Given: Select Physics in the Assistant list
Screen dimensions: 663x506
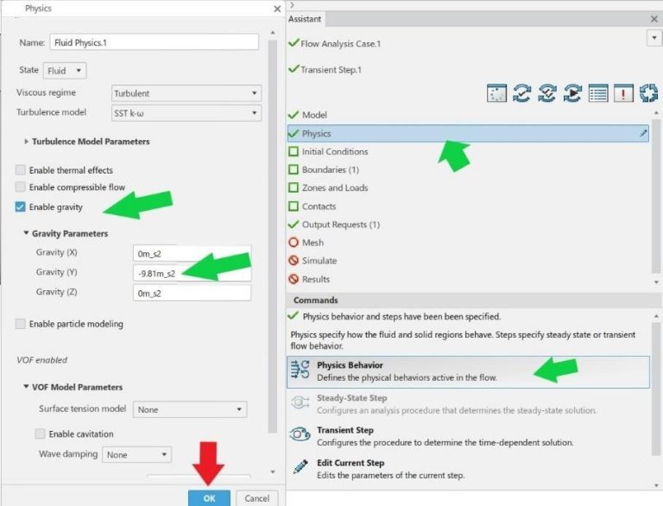Looking at the screenshot, I should click(x=468, y=133).
